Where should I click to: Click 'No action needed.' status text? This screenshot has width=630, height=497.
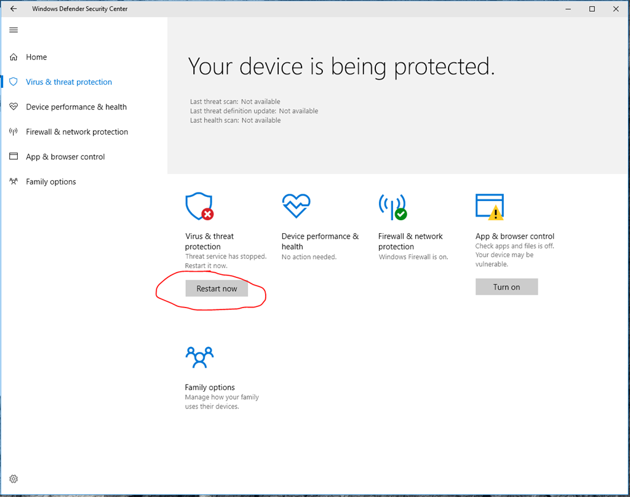(309, 256)
